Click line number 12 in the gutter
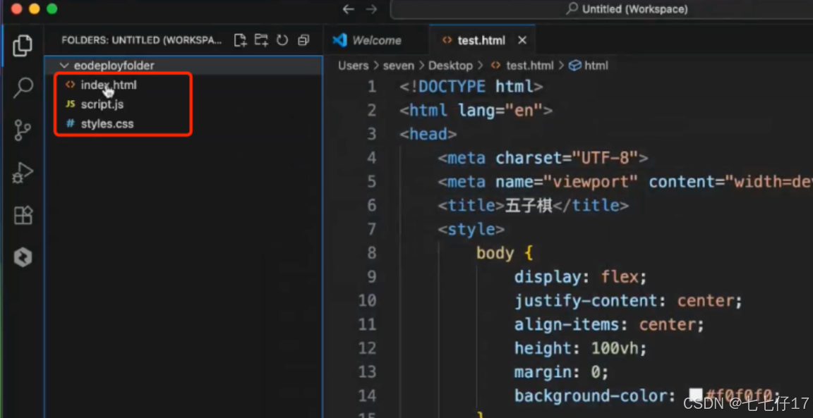Image resolution: width=813 pixels, height=418 pixels. coord(367,349)
